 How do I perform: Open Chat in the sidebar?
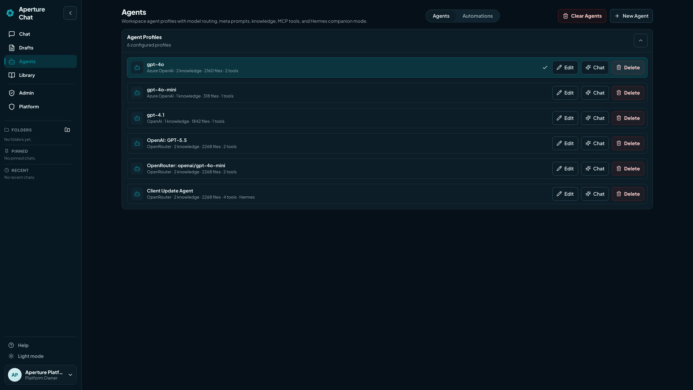(40, 34)
